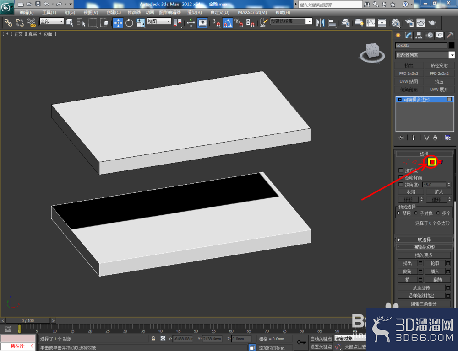
Task: Open the 视图 reference coordinate dropdown
Action: 159,21
